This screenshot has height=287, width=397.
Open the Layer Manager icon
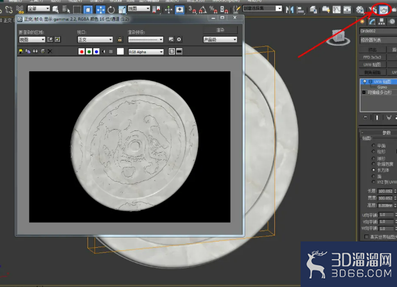tap(313, 10)
